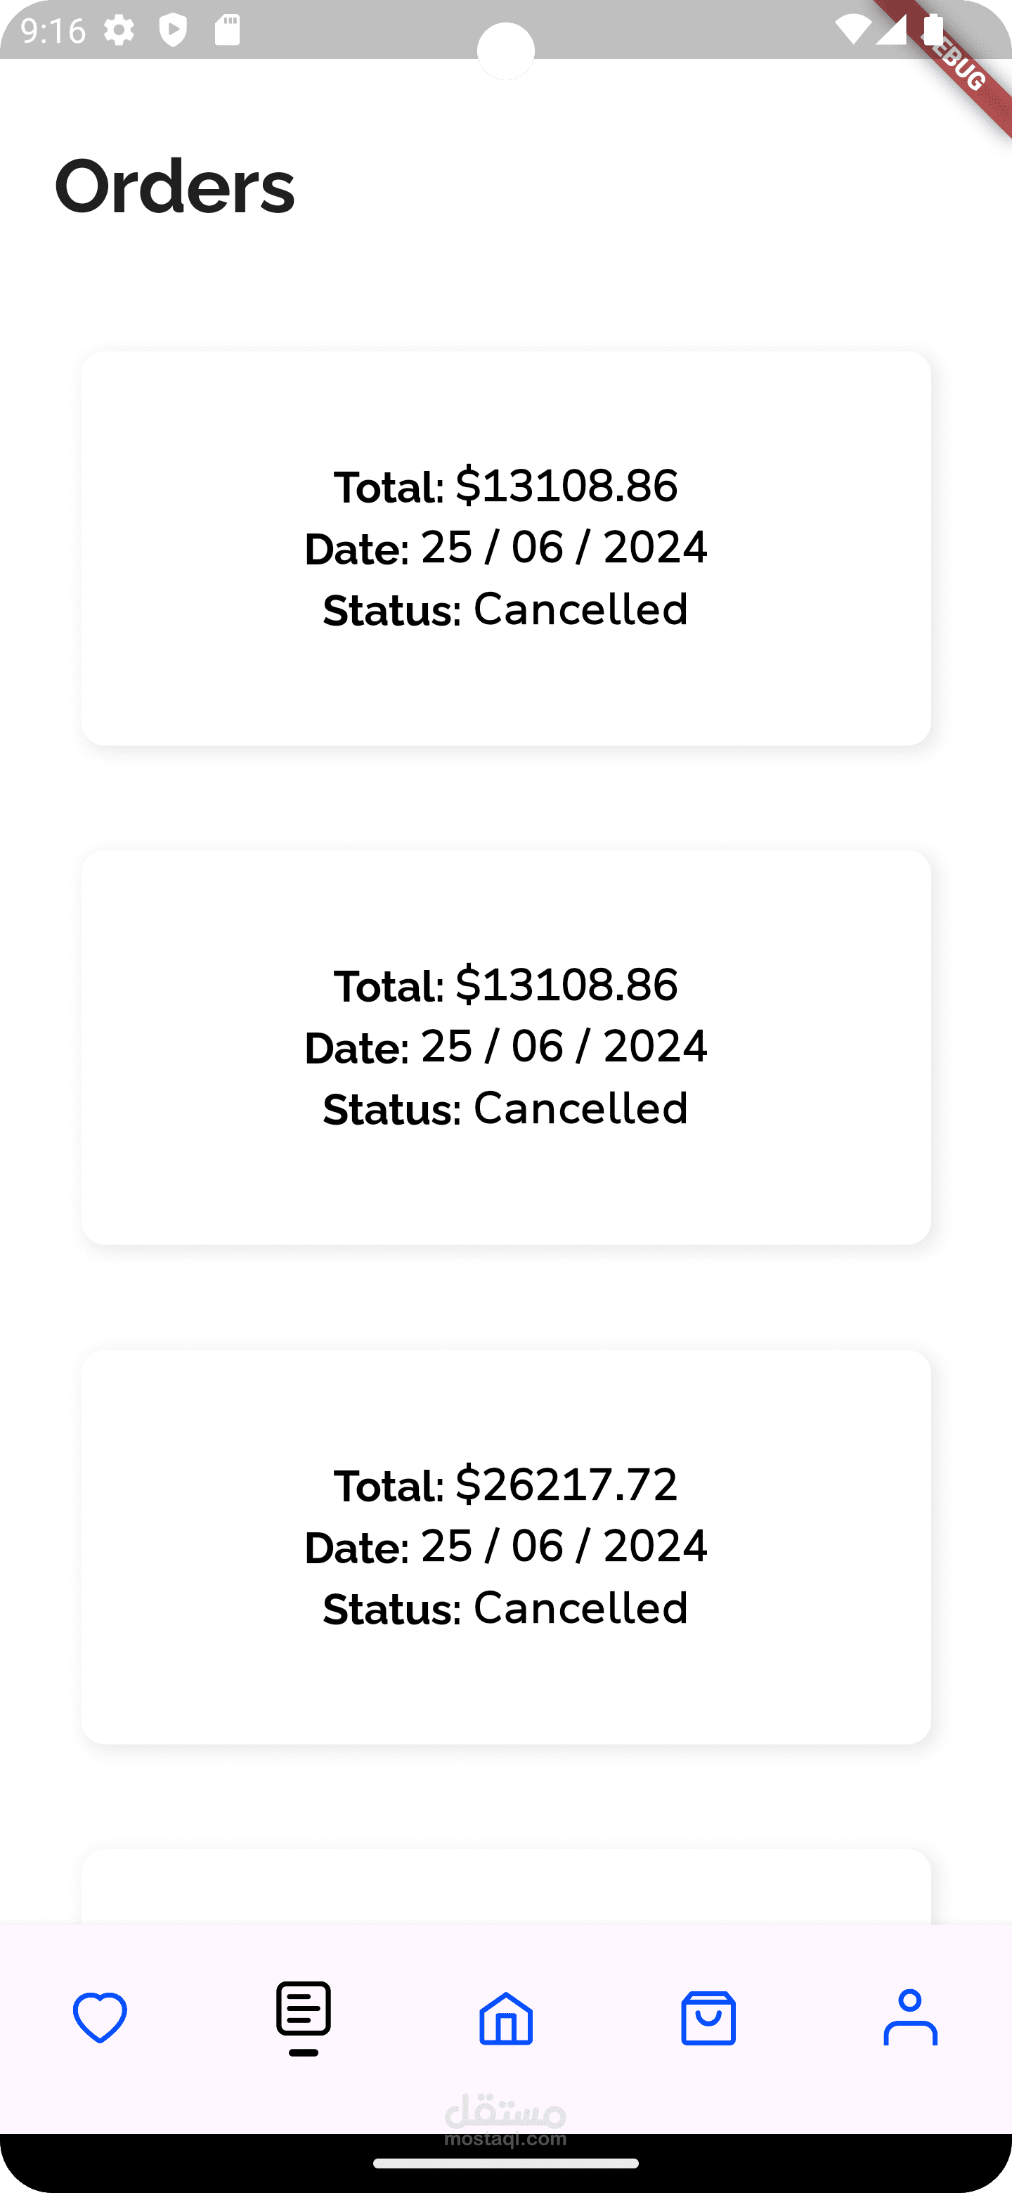Open the first $13108.86 order card
The height and width of the screenshot is (2193, 1012).
pyautogui.click(x=507, y=548)
